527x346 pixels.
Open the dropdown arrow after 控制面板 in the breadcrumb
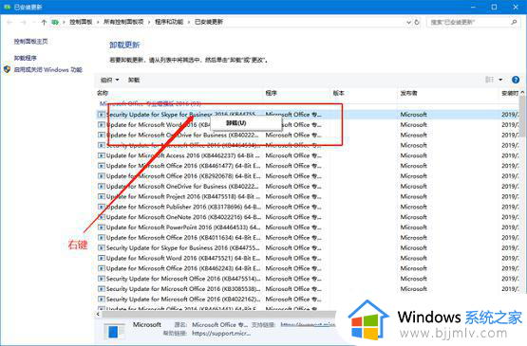(98, 22)
